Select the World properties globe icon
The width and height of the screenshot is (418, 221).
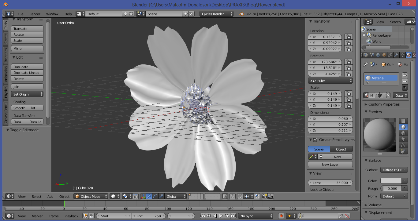click(x=377, y=55)
